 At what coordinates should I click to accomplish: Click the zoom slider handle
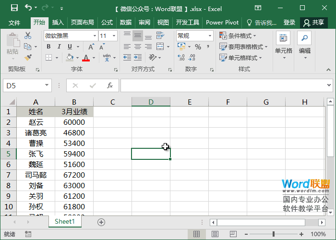tap(274, 234)
